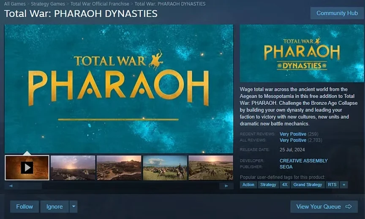Select the sunset cityscape screenshot thumbnail
The image size is (365, 219).
[x=73, y=168]
